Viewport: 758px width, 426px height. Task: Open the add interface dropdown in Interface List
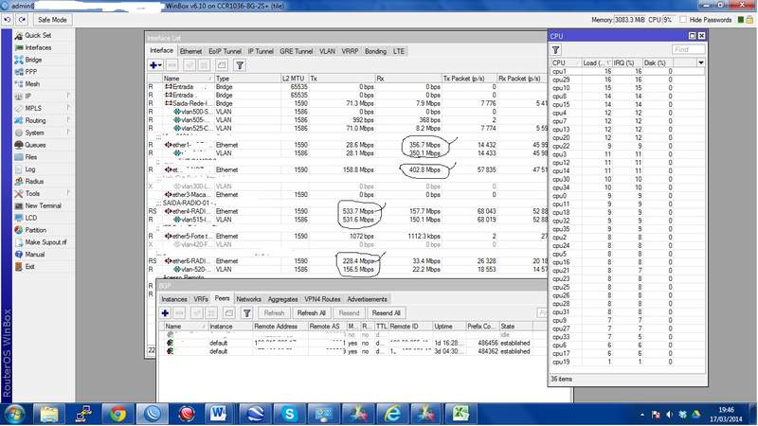coord(159,64)
